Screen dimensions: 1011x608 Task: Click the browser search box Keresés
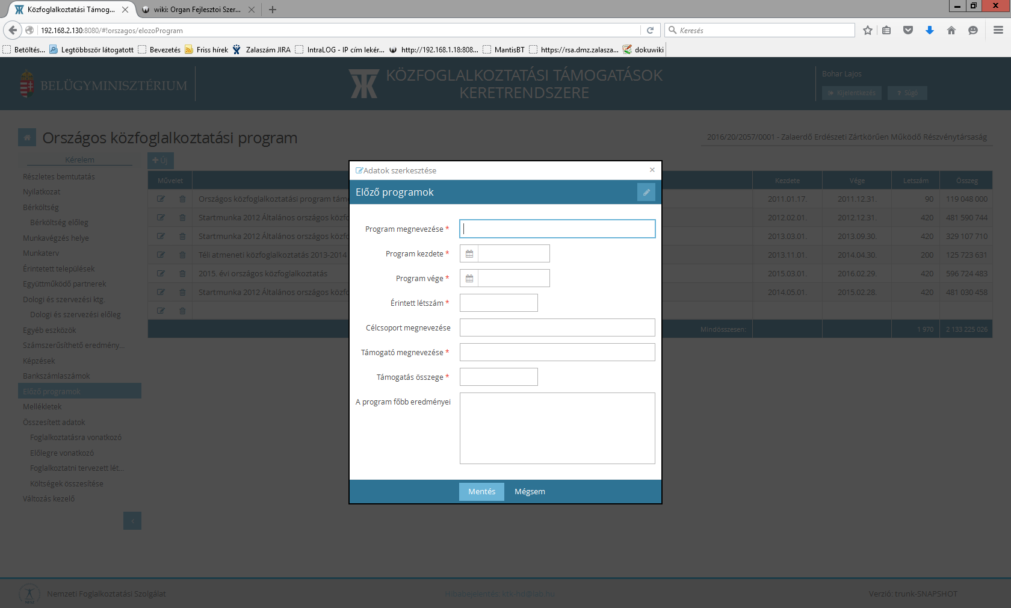[x=759, y=30]
